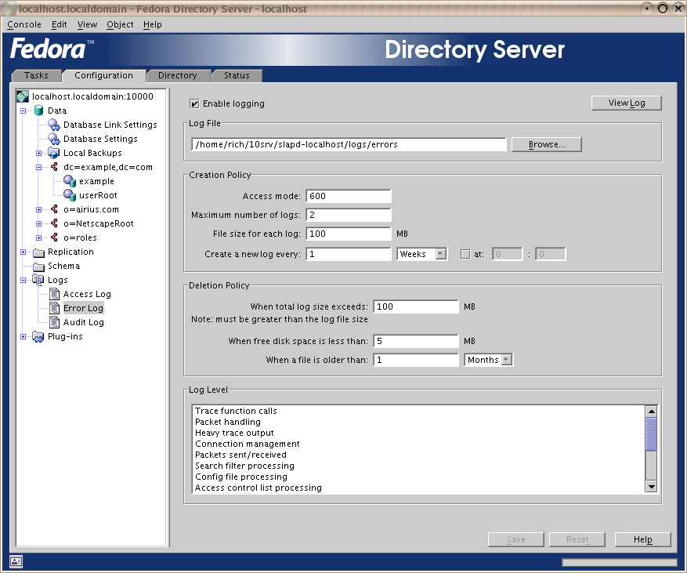
Task: Click the Data database cylinder icon
Action: (x=38, y=111)
